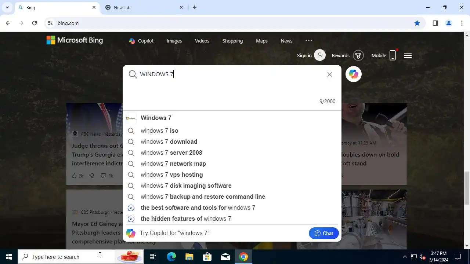
Task: Click Copilot logo beside 'Try Copilot' text
Action: click(130, 233)
